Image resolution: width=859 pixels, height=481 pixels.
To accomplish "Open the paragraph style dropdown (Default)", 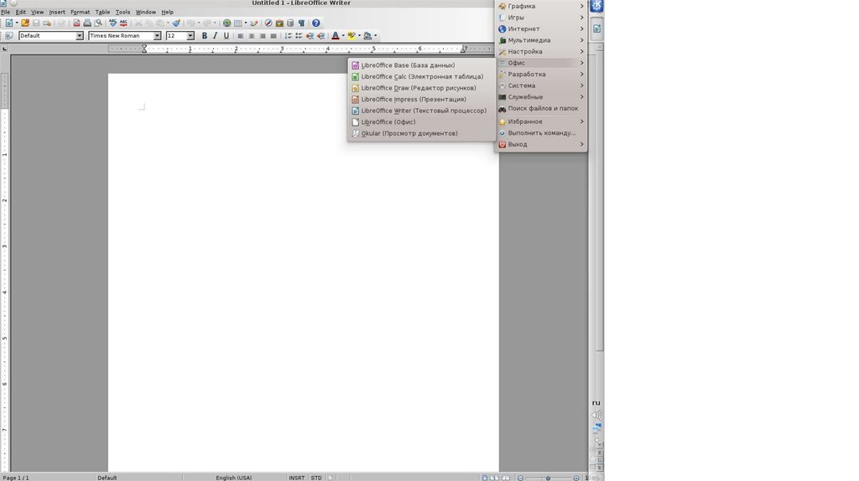I will [x=79, y=35].
